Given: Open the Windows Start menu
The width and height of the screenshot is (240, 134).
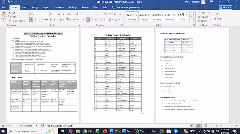Looking at the screenshot, I should click(3, 131).
